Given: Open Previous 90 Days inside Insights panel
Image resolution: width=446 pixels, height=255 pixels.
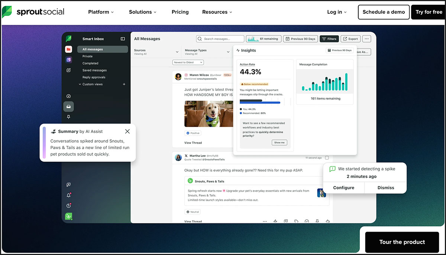Looking at the screenshot, I should coord(340,50).
